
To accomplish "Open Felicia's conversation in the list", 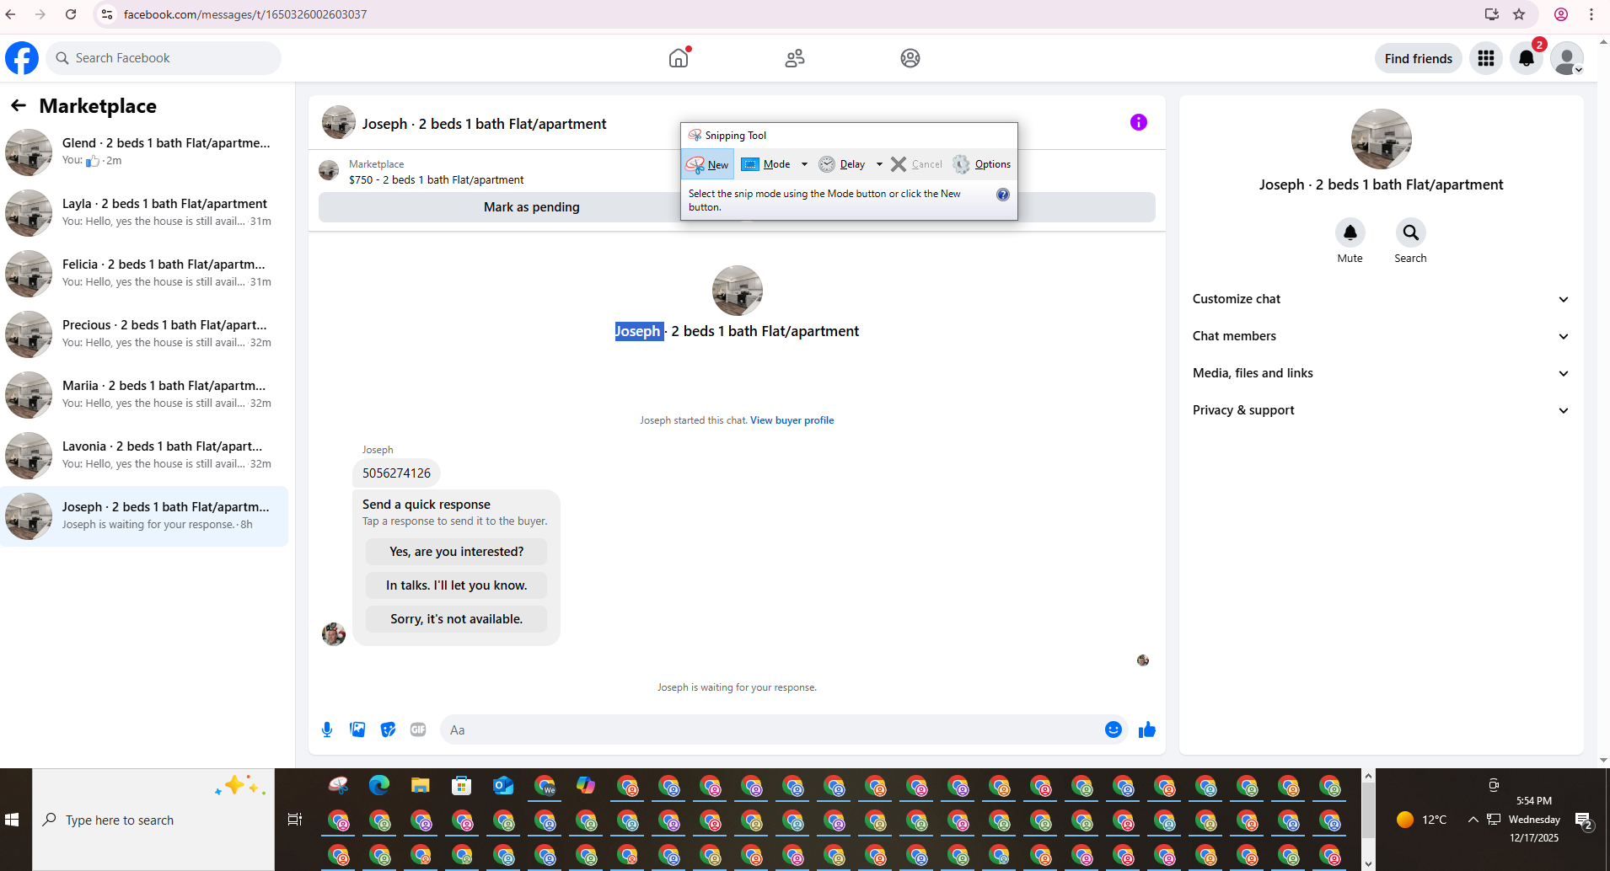I will 144,273.
